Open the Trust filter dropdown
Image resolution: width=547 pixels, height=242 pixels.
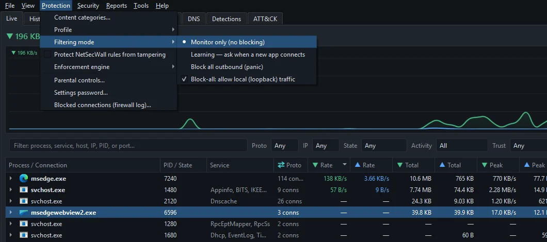click(x=528, y=146)
